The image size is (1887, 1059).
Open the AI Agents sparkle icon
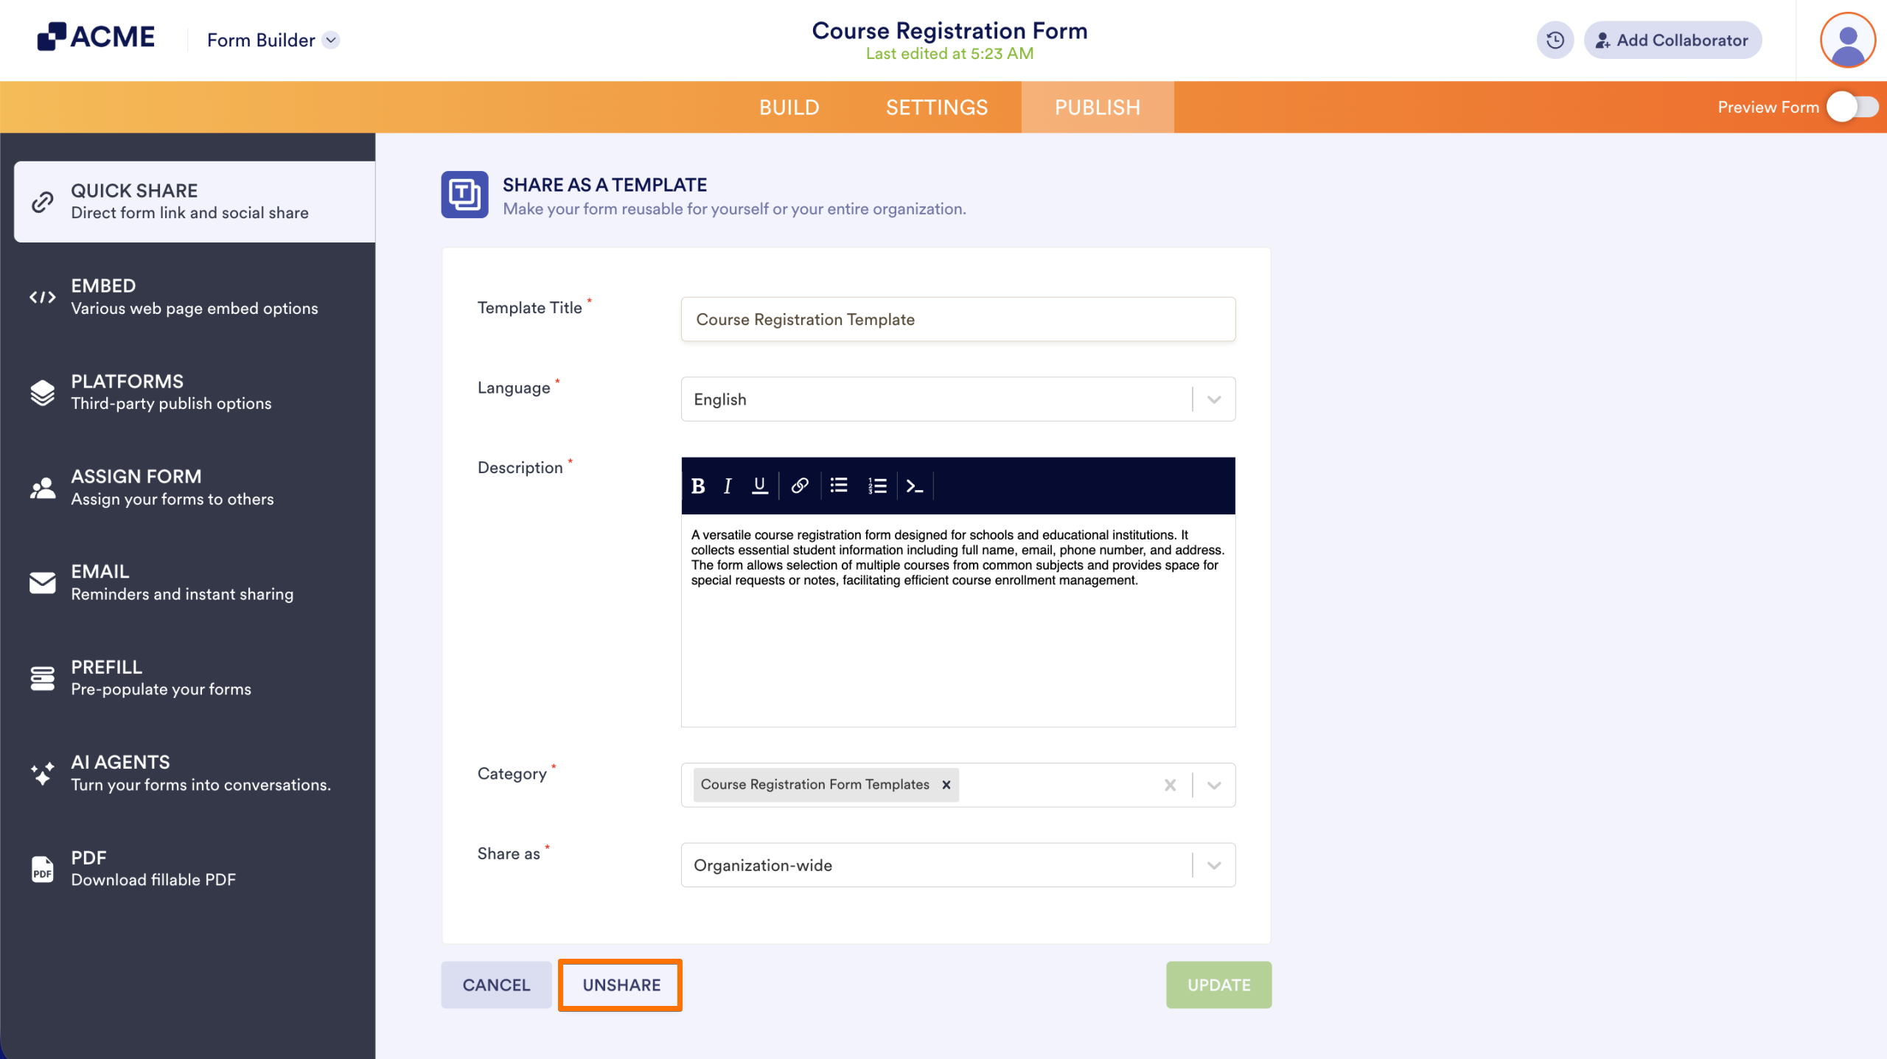[x=42, y=773]
